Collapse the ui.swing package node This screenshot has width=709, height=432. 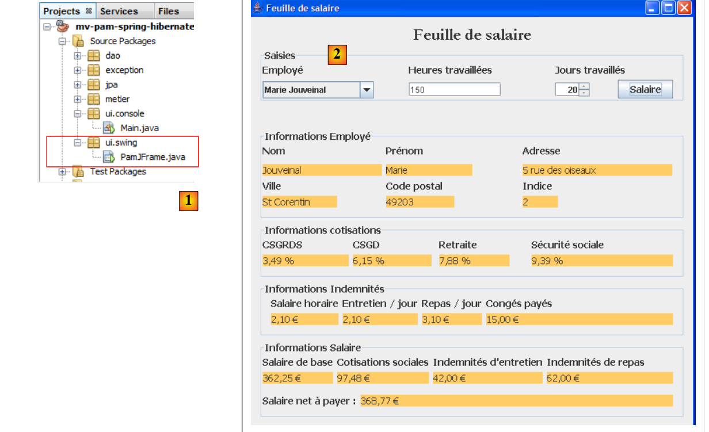[78, 143]
